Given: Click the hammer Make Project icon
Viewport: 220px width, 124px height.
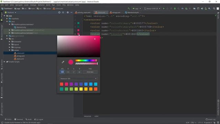Looking at the screenshot, I should pos(129,9).
